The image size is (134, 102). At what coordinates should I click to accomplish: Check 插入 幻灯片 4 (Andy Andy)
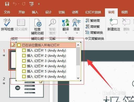tap(24, 66)
